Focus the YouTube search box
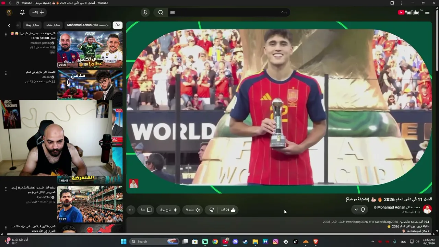 tap(229, 12)
